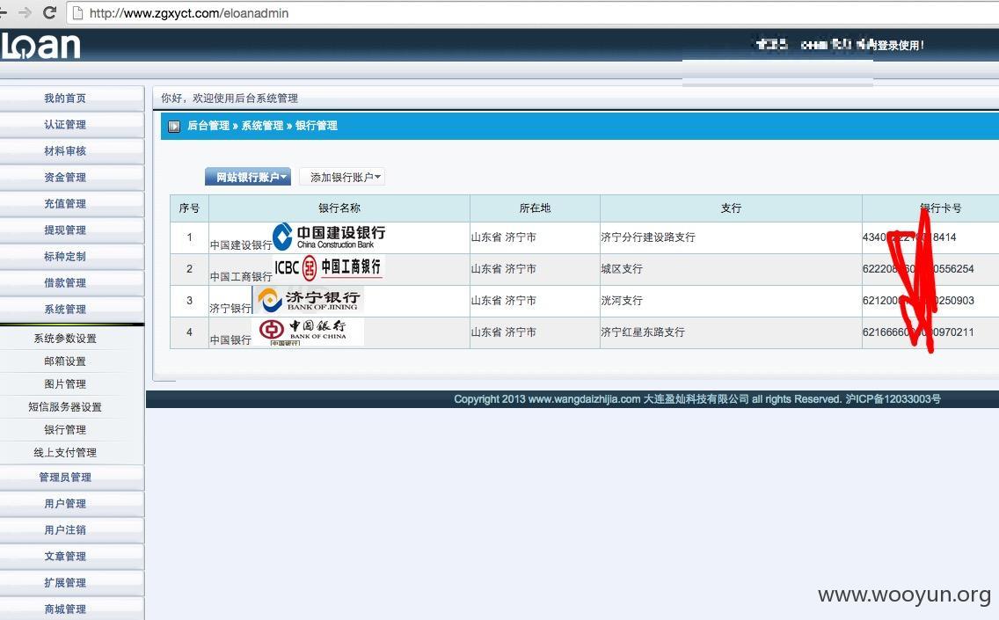
Task: Click the 你好，欢迎使用后台系统管理 greeting text
Action: pyautogui.click(x=230, y=98)
